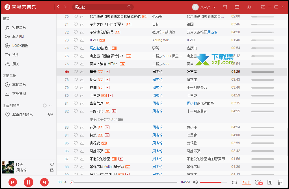Open the play queue list icon

pos(280,182)
